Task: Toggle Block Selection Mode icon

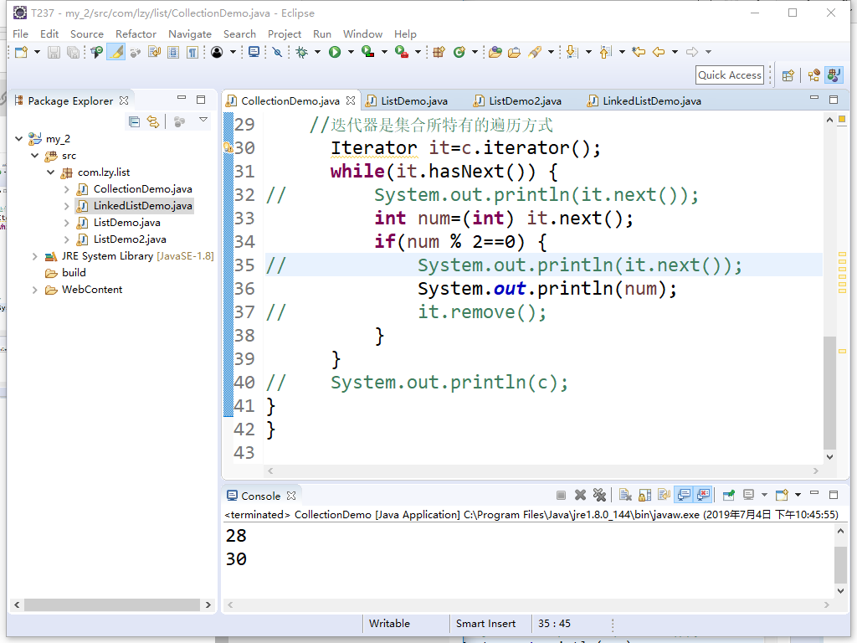Action: click(173, 52)
